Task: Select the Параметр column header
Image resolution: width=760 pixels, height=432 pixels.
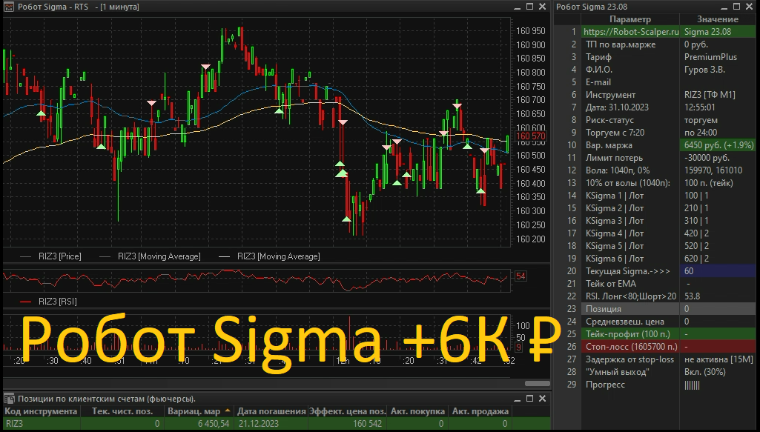Action: (x=630, y=19)
